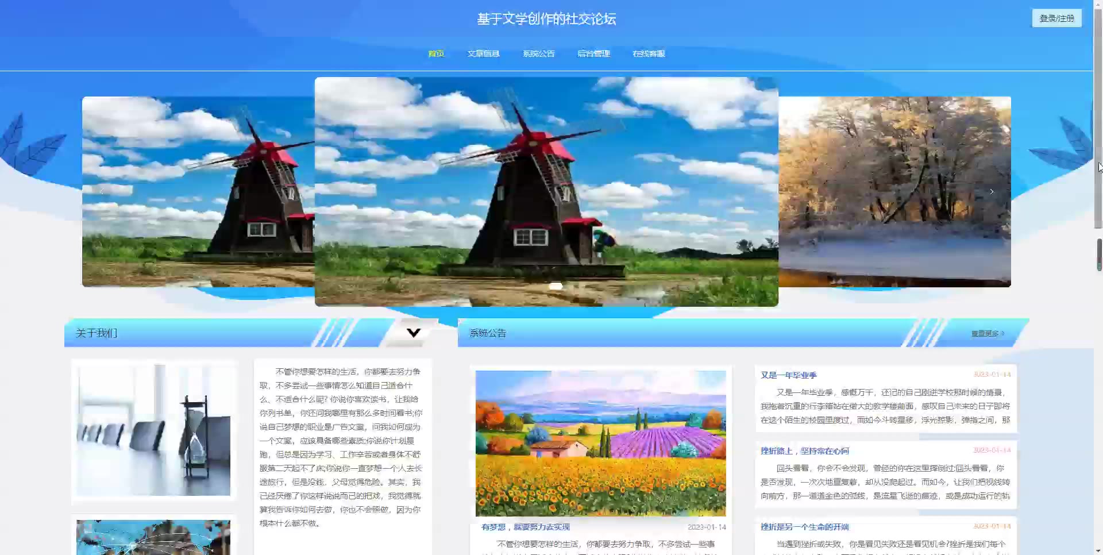The height and width of the screenshot is (555, 1103).
Task: Select the center windmill carousel image
Action: pyautogui.click(x=546, y=191)
